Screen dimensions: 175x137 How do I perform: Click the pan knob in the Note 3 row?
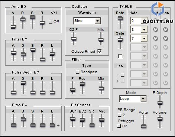165,29
